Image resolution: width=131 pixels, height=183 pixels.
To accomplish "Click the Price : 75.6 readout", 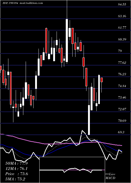I will 17,174.
